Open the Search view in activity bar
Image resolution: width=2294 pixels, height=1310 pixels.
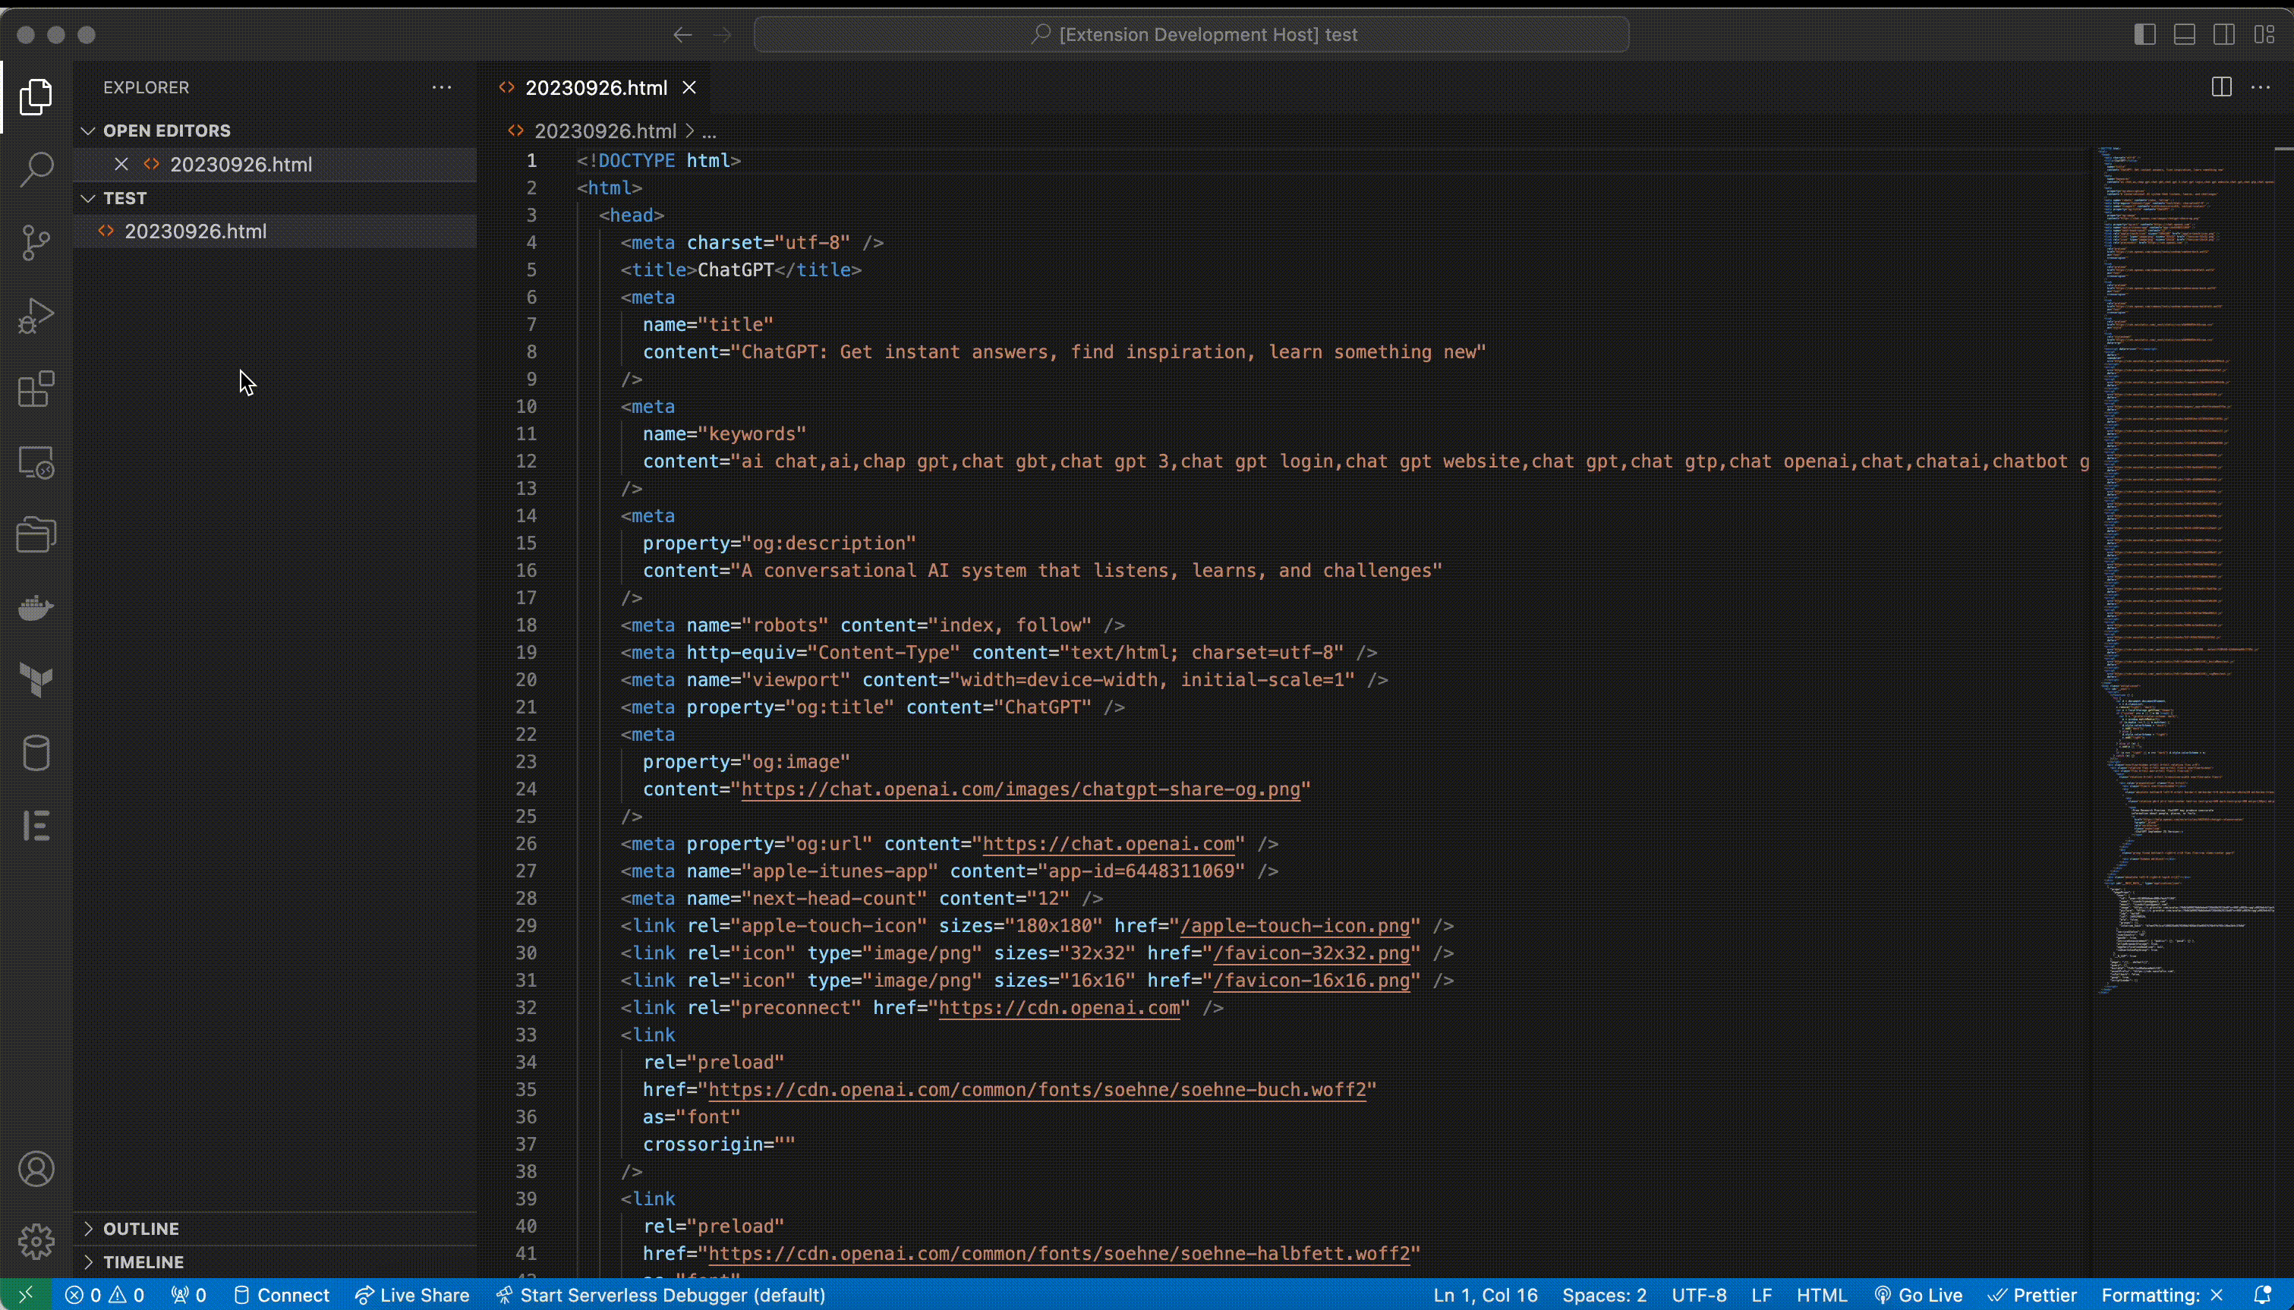[36, 169]
